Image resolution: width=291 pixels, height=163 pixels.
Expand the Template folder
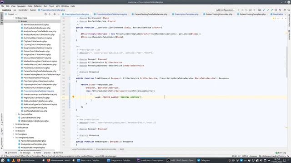[x=14, y=134]
